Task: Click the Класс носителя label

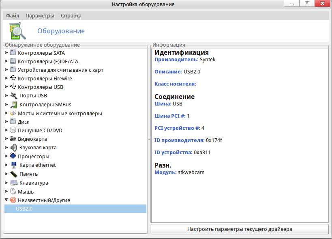Action: pos(175,84)
